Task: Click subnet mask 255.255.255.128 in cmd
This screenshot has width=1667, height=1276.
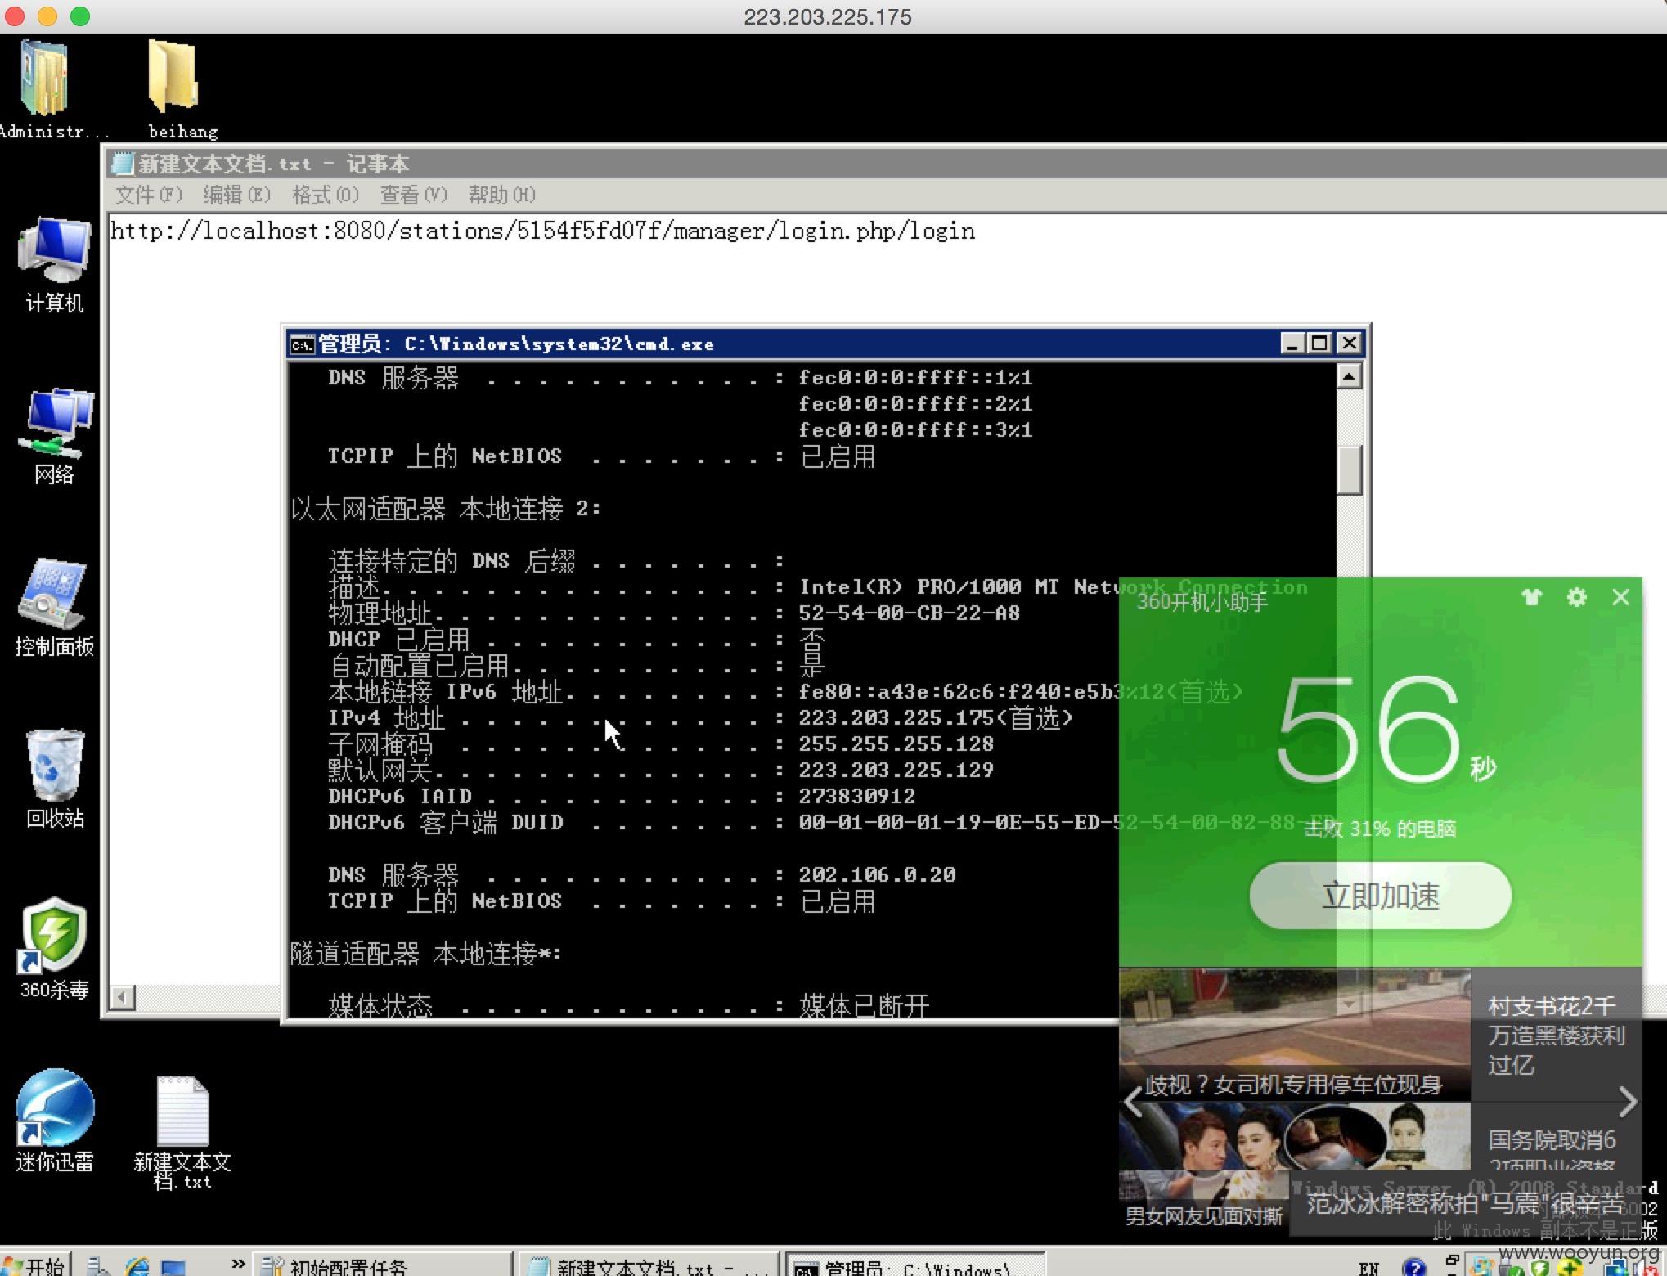Action: coord(896,744)
